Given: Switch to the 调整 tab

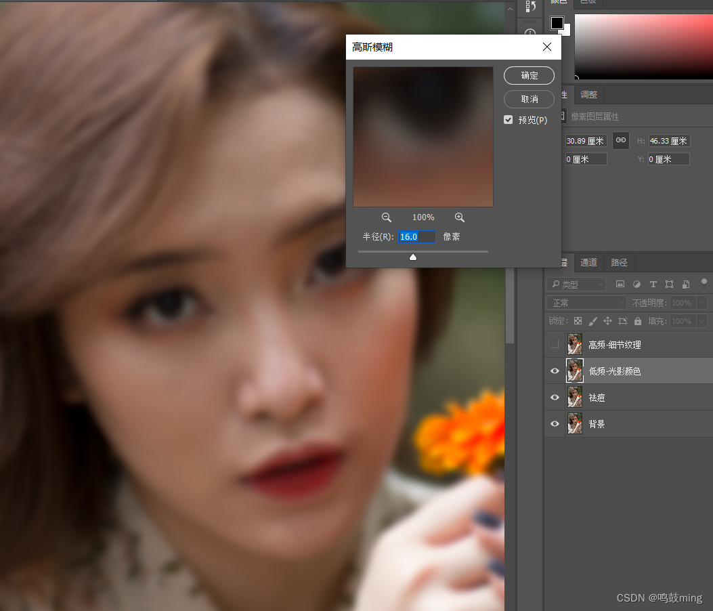Looking at the screenshot, I should click(588, 95).
